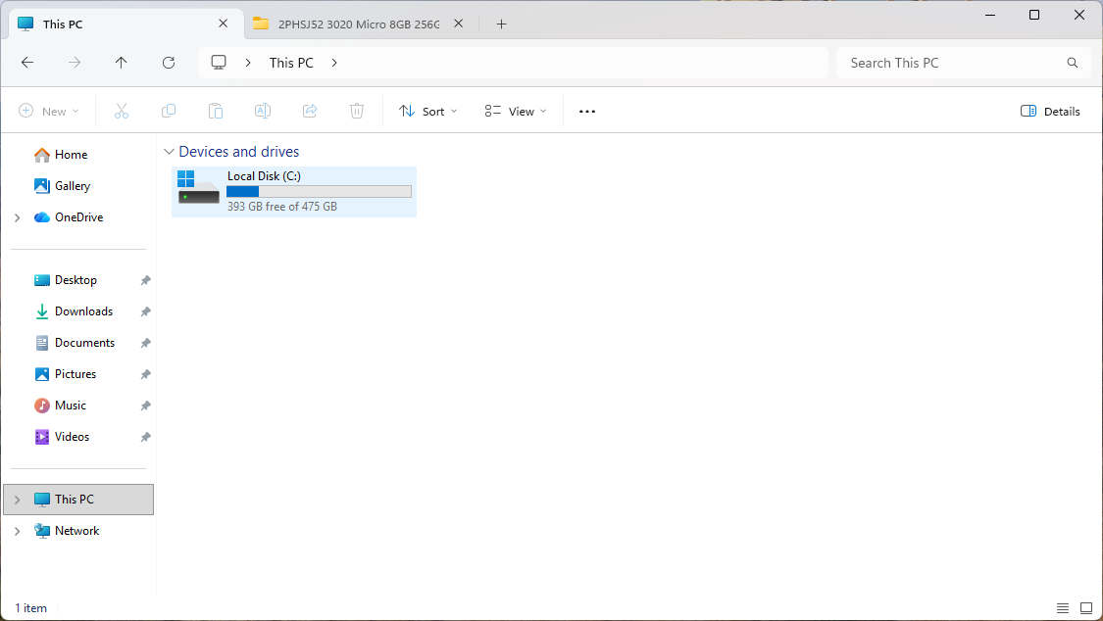
Task: Open Downloads folder in sidebar
Action: 83,311
